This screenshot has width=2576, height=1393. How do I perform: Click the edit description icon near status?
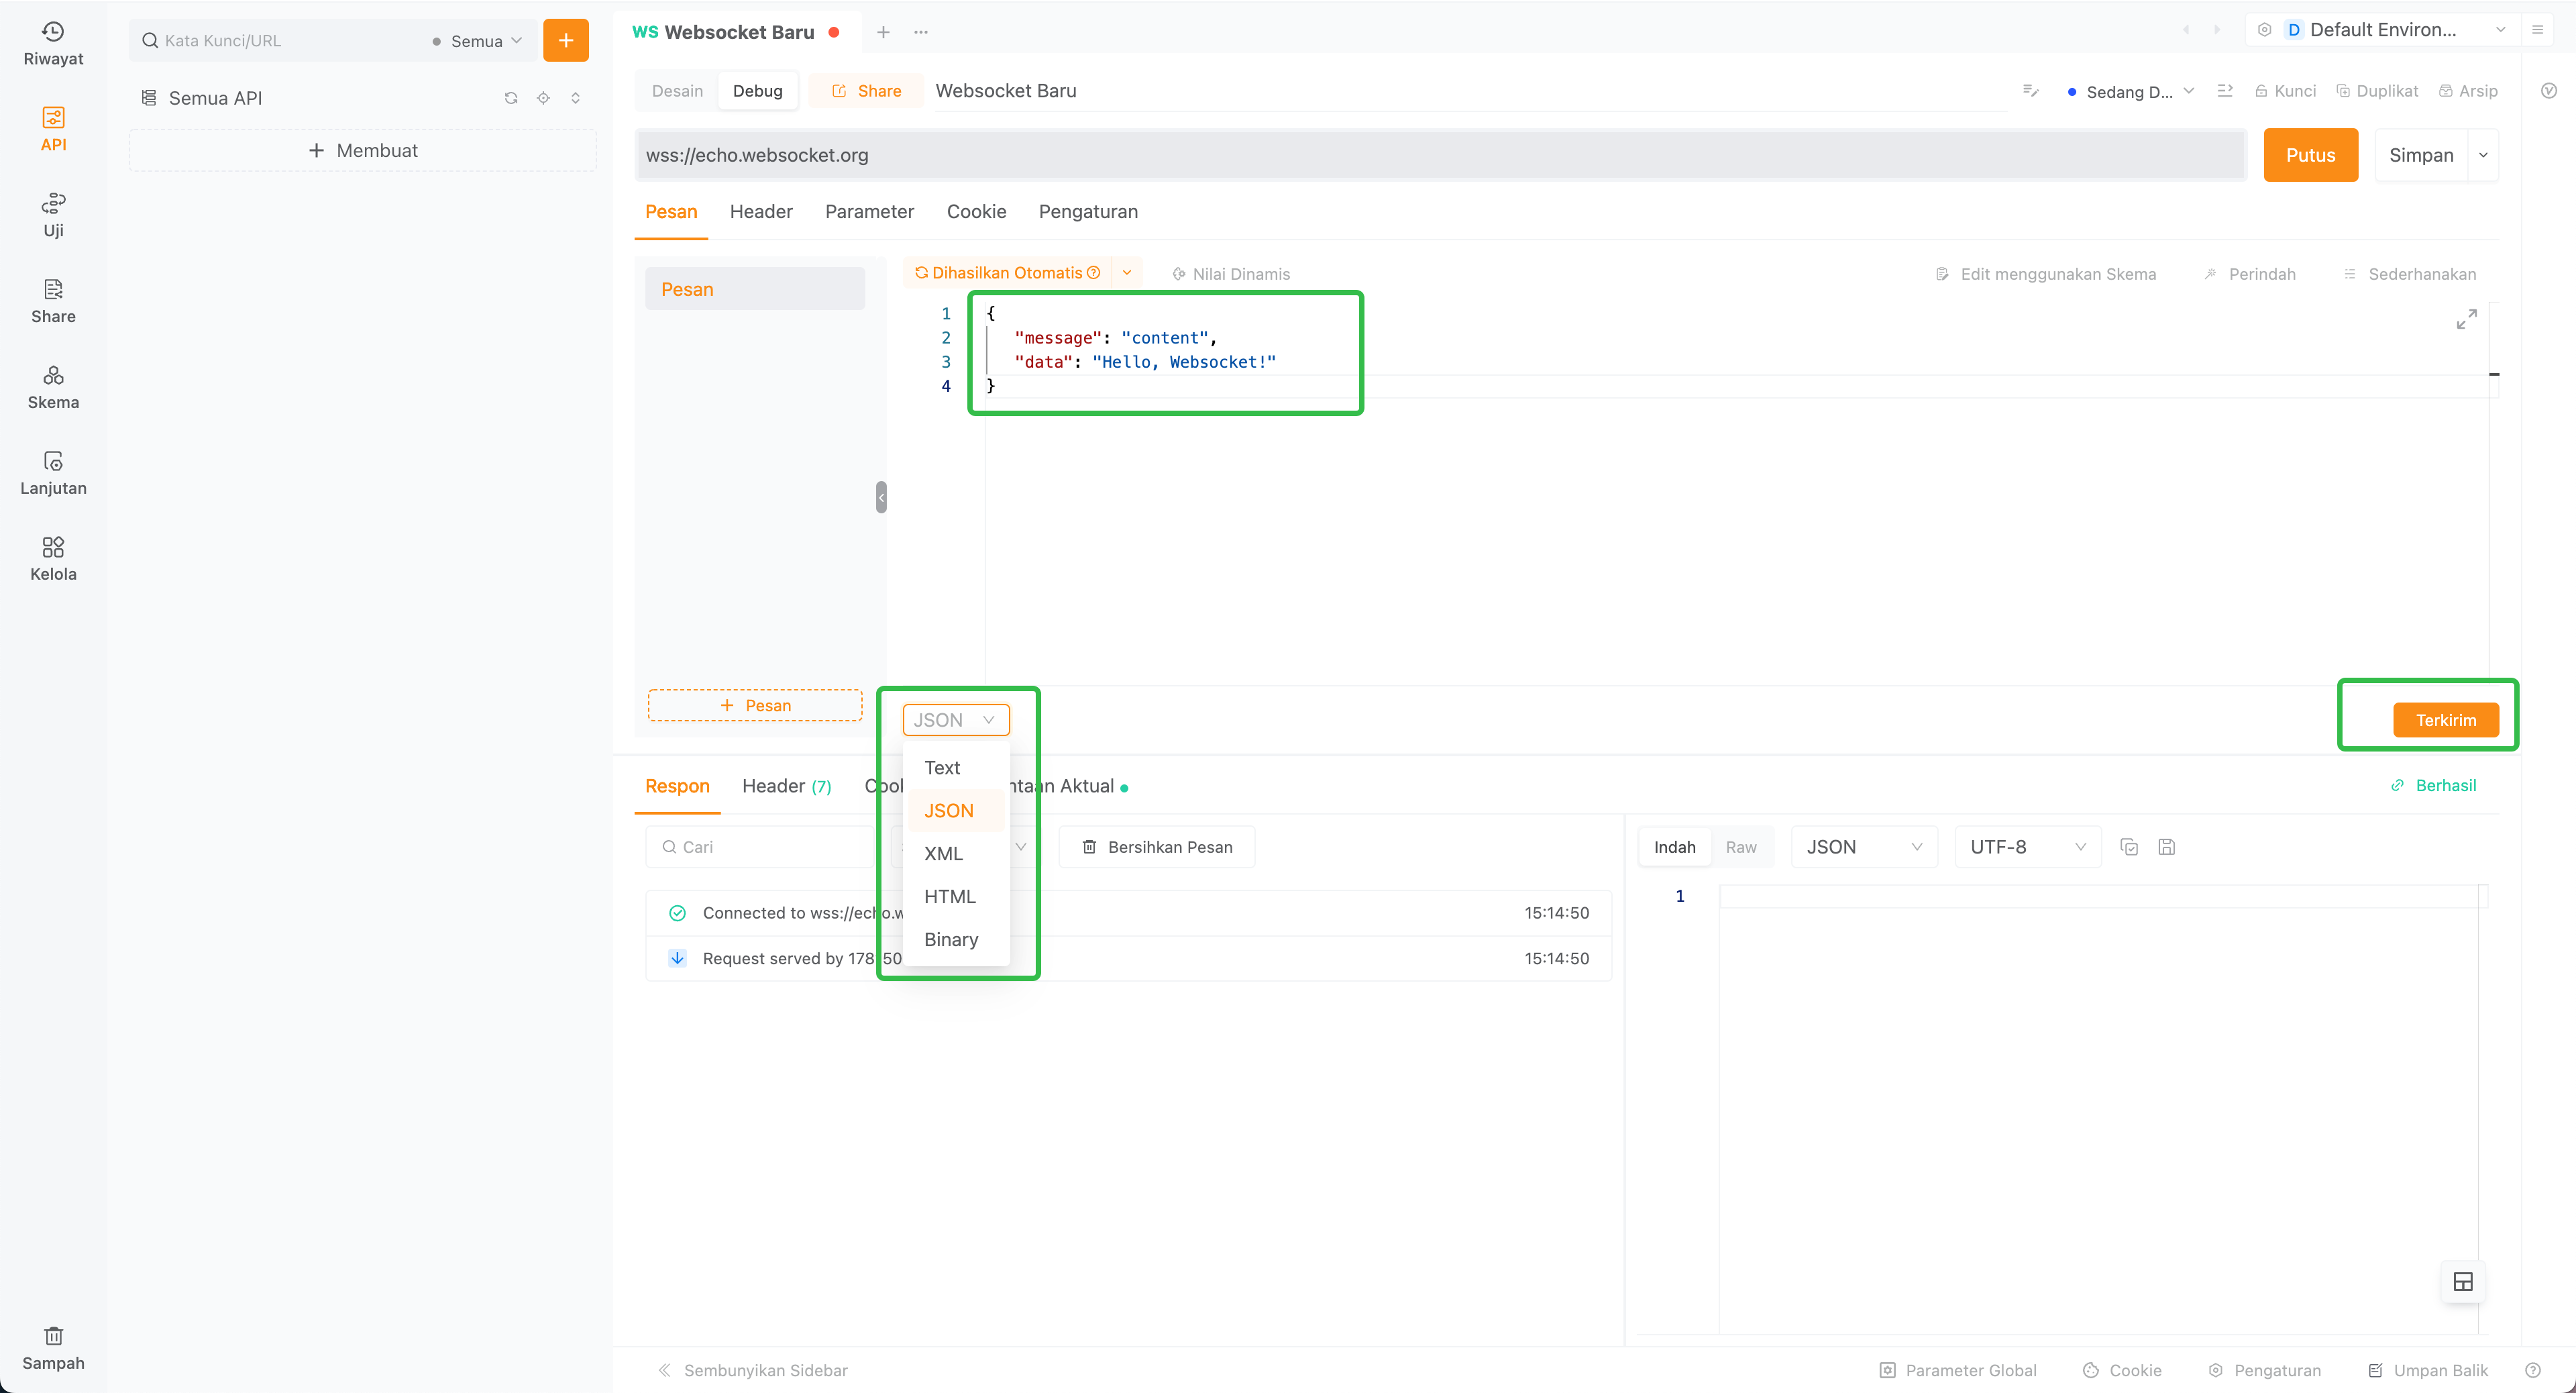pyautogui.click(x=2031, y=91)
